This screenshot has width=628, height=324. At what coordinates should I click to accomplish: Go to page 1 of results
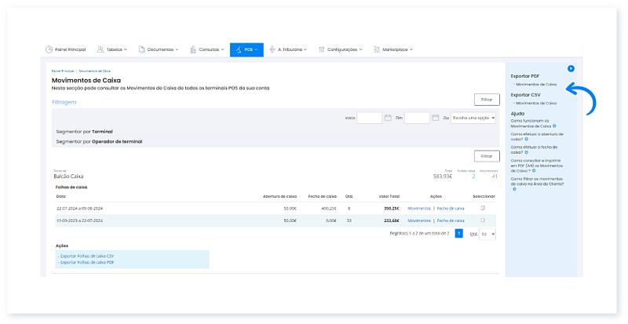[x=458, y=234]
